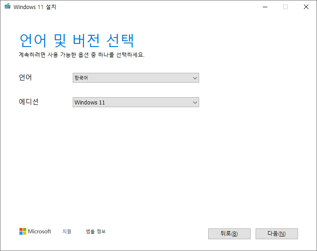Screen dimensions: 317x251
Task: Click the Microsoft logo
Action: [x=35, y=232]
